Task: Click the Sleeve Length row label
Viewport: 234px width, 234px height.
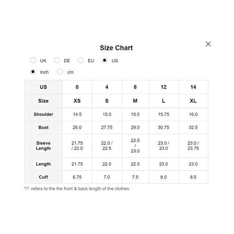Action: point(43,146)
